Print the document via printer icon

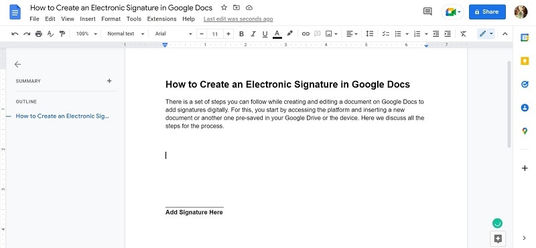click(x=39, y=34)
